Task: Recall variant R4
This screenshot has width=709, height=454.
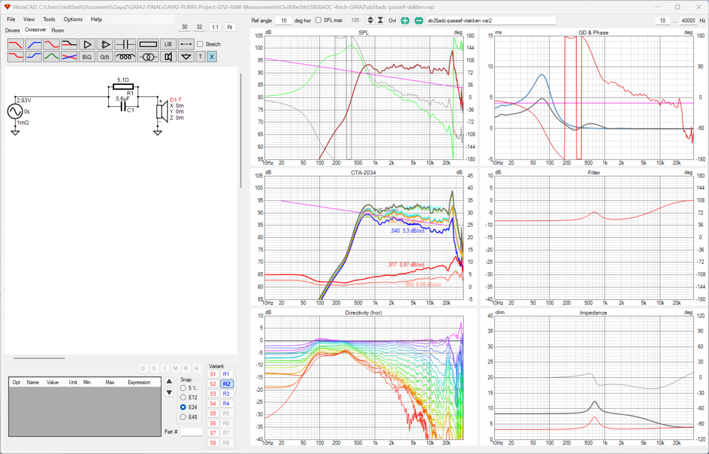Action: [x=226, y=404]
